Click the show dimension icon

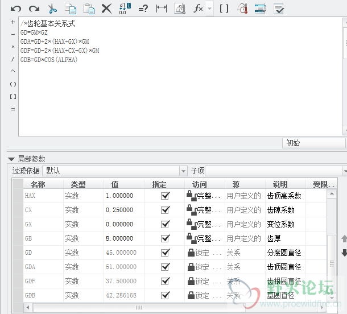pyautogui.click(x=162, y=9)
